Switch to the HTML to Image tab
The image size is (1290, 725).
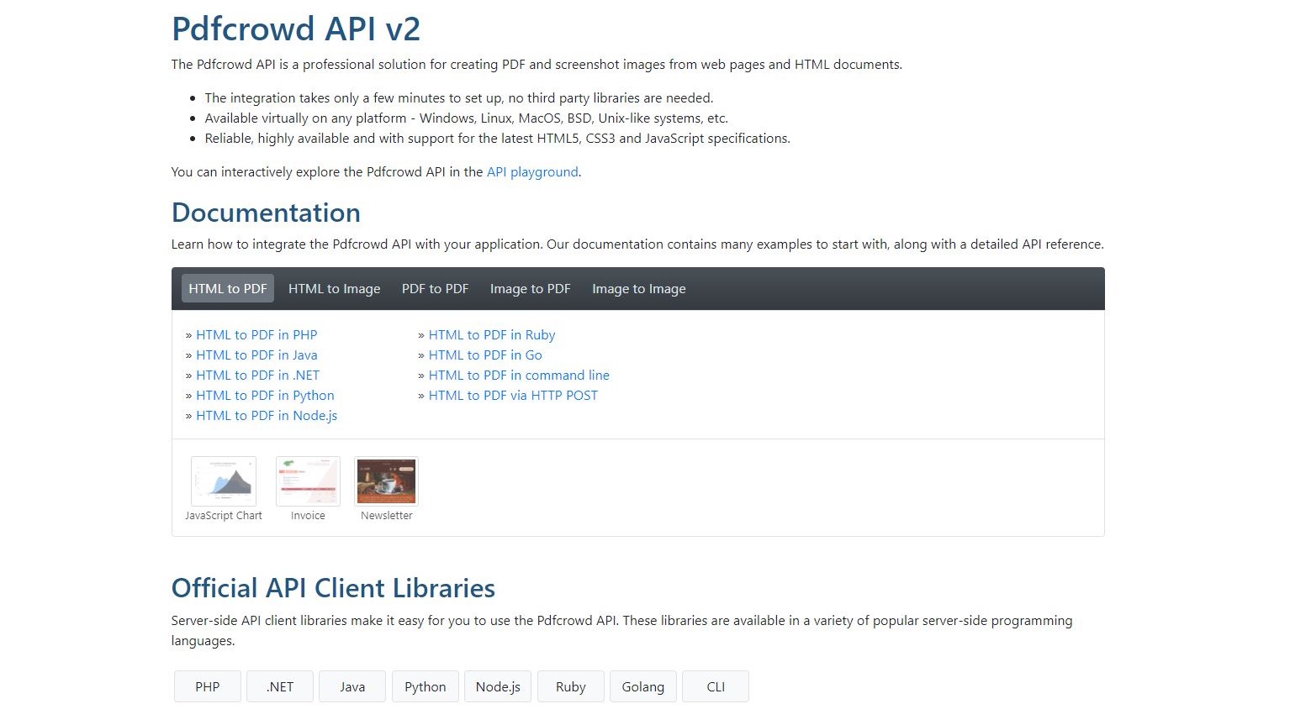coord(335,288)
